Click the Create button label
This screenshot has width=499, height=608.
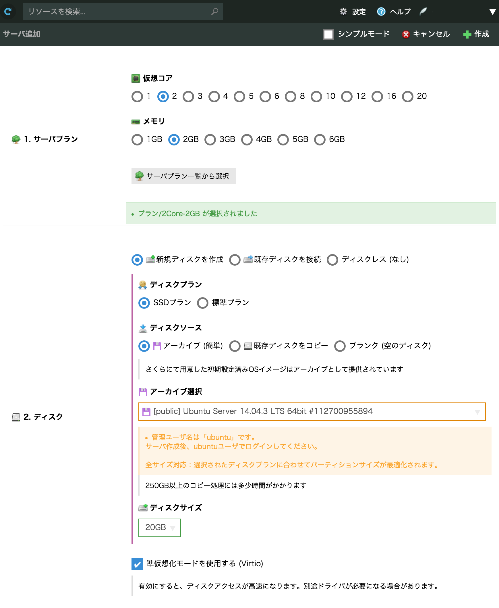point(481,34)
